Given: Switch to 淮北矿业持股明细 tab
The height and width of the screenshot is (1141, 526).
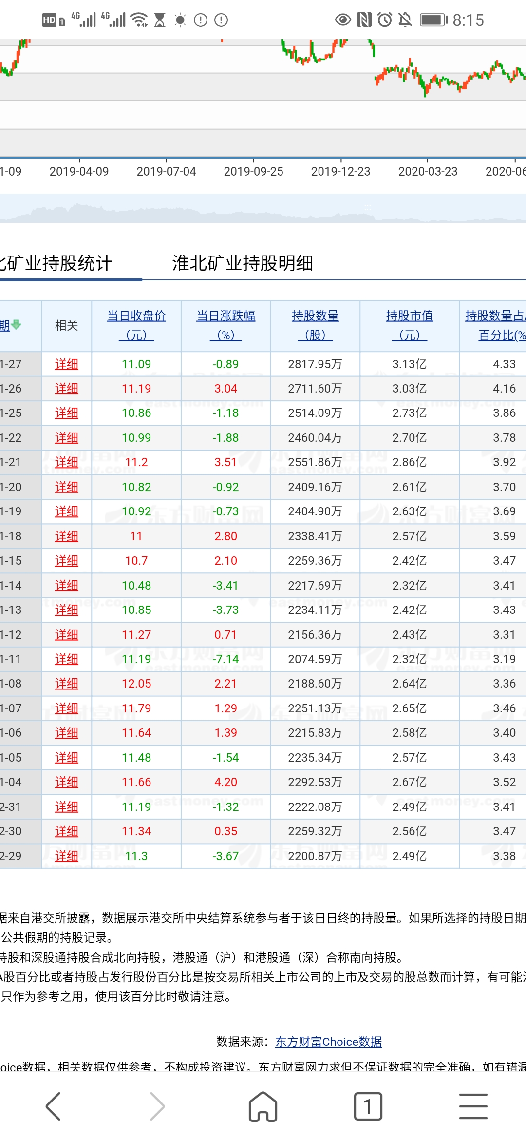Looking at the screenshot, I should point(243,263).
